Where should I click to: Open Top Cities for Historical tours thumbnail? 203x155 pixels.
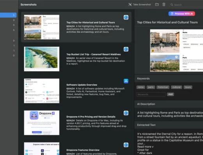point(42,27)
